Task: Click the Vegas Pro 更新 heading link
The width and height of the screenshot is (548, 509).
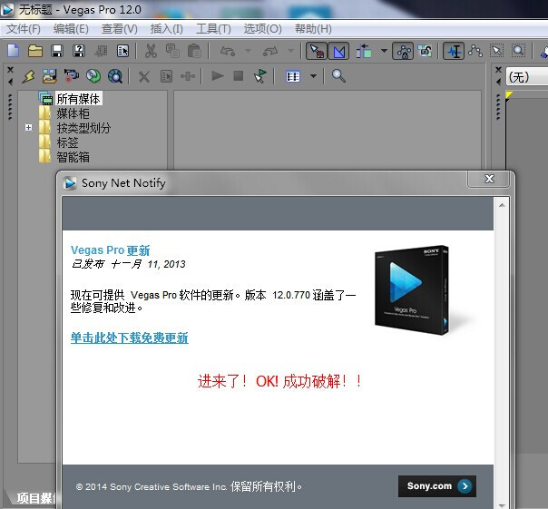Action: (110, 250)
